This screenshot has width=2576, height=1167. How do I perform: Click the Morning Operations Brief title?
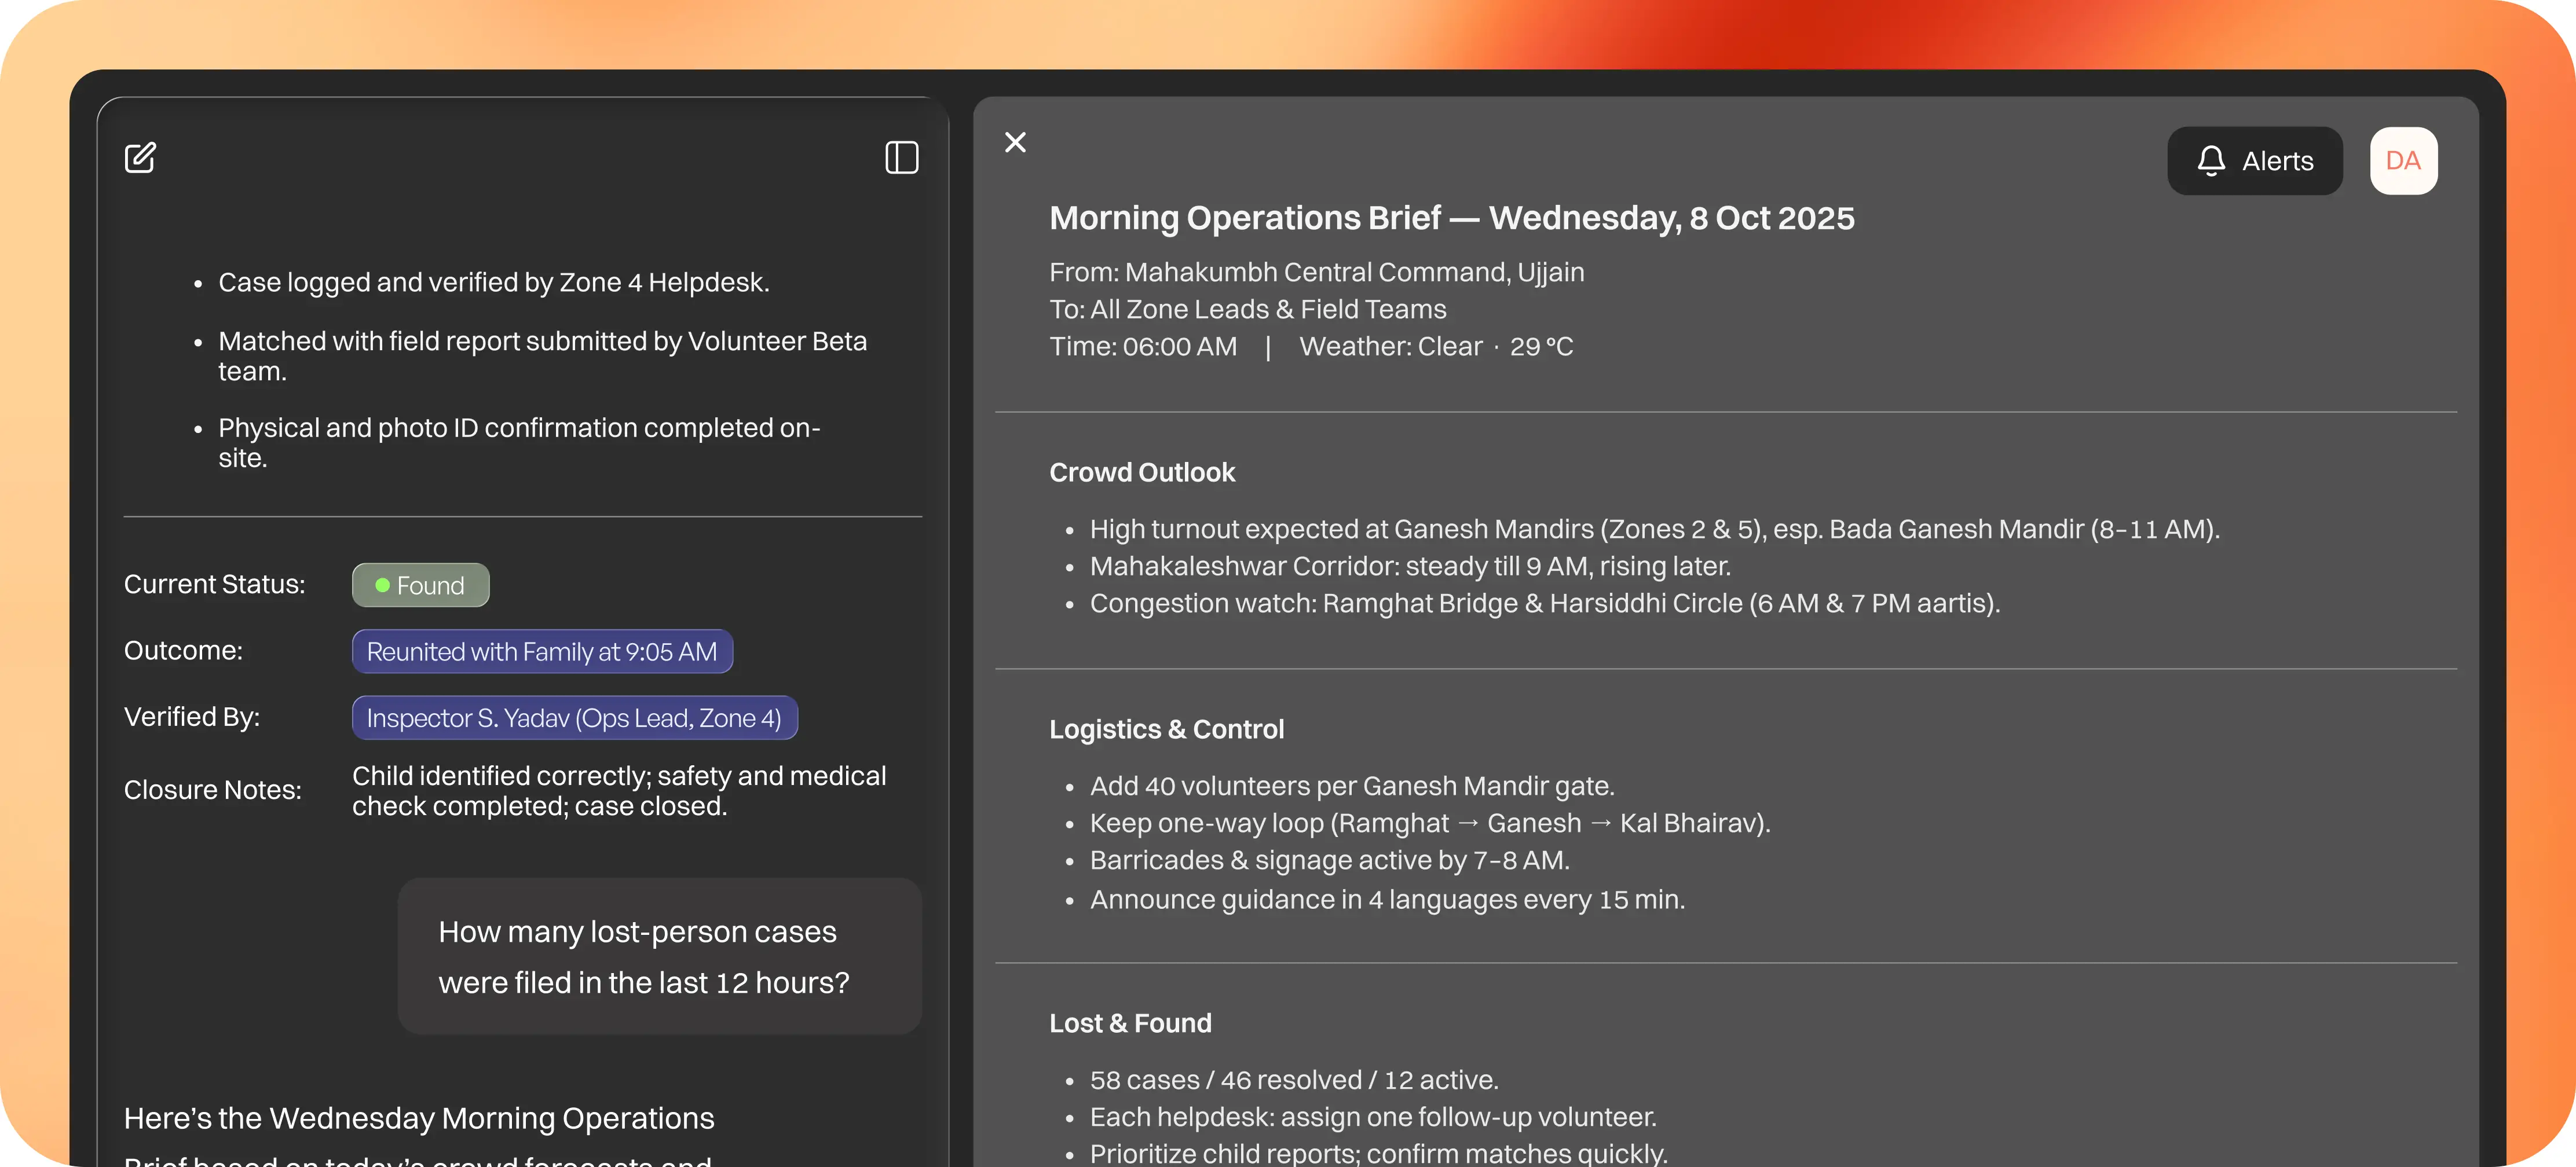[1451, 218]
